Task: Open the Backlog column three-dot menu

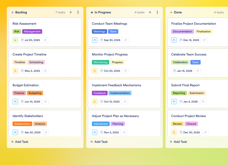Action: pos(78,12)
